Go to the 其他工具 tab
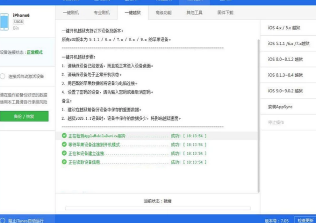This screenshot has height=223, width=316. 194,13
